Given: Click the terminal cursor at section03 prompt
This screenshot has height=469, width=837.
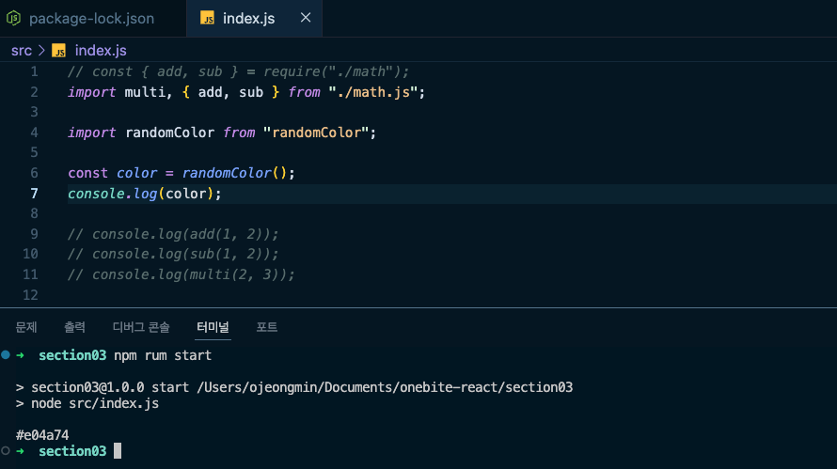Looking at the screenshot, I should coord(118,451).
